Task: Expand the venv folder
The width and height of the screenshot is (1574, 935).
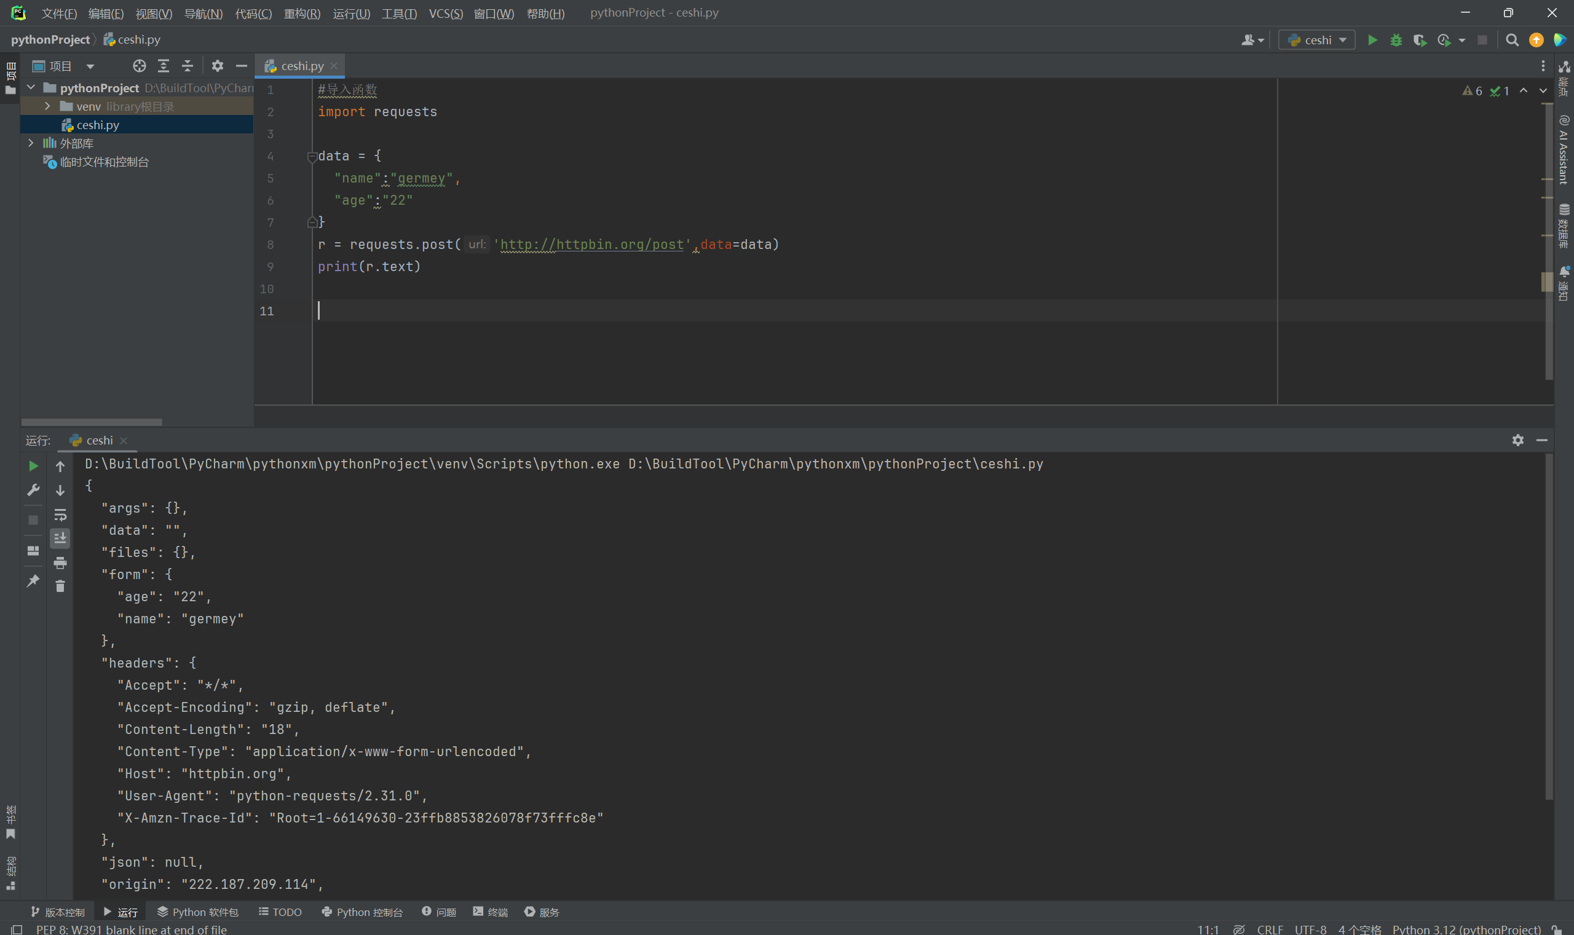Action: coord(47,106)
